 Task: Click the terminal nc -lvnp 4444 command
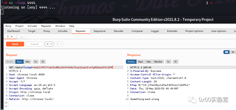tap(22, 3)
